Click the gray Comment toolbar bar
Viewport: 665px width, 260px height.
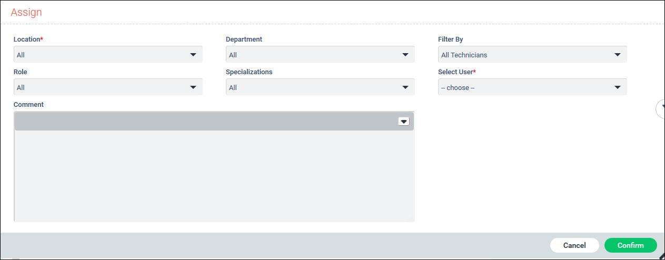tap(205, 122)
